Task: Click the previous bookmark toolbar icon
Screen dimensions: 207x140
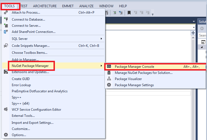Action: pos(136,13)
